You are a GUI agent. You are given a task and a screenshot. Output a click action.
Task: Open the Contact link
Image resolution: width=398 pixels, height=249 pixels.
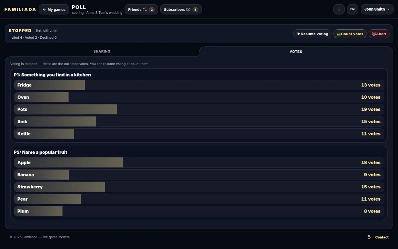(382, 237)
